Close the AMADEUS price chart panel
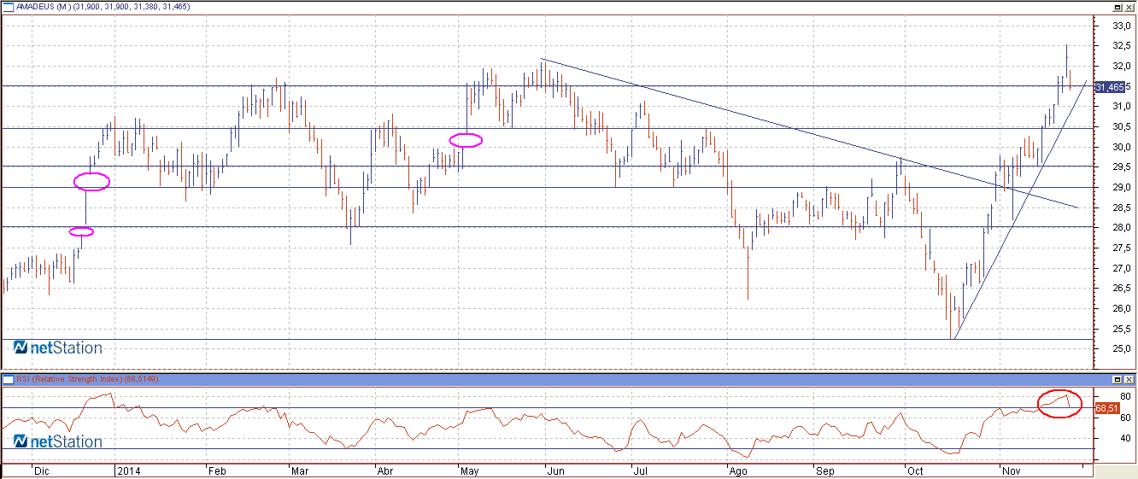Screen dimensions: 1138x479 [x=1129, y=6]
